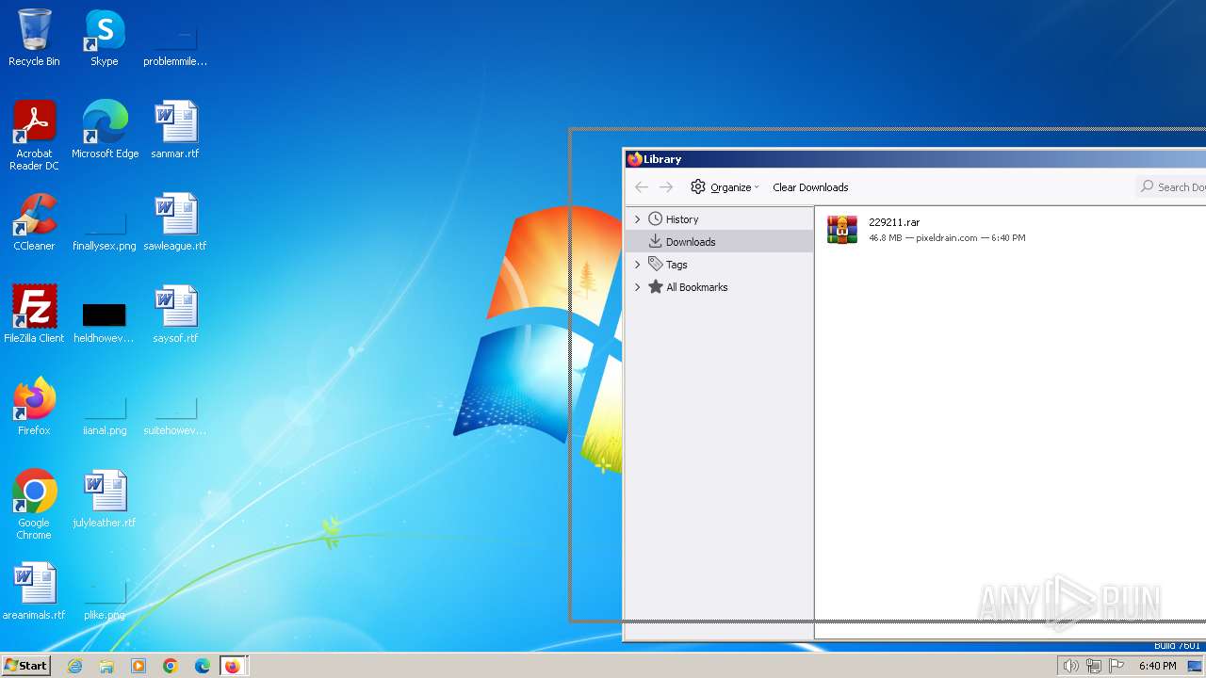The image size is (1206, 678).
Task: Open Internet Explorer from the taskbar
Action: (x=75, y=666)
